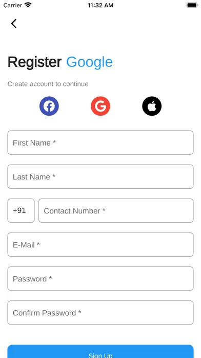Image resolution: width=201 pixels, height=358 pixels.
Task: Tap the blue Google title text
Action: coord(89,63)
